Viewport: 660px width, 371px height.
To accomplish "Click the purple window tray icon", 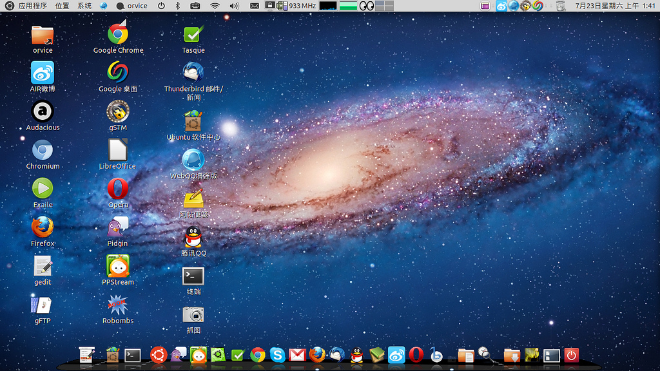I will pos(485,5).
